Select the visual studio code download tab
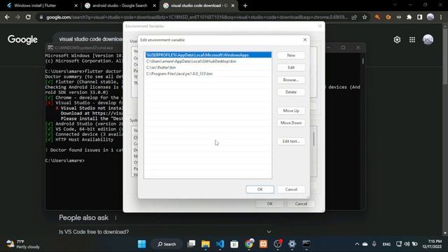 [x=199, y=6]
